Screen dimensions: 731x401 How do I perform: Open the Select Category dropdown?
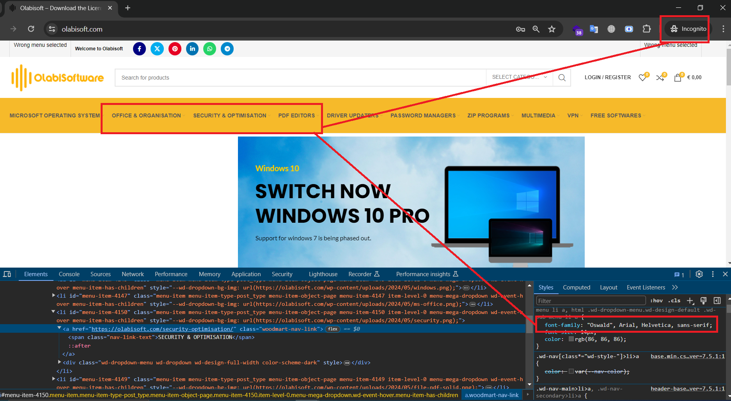point(520,77)
